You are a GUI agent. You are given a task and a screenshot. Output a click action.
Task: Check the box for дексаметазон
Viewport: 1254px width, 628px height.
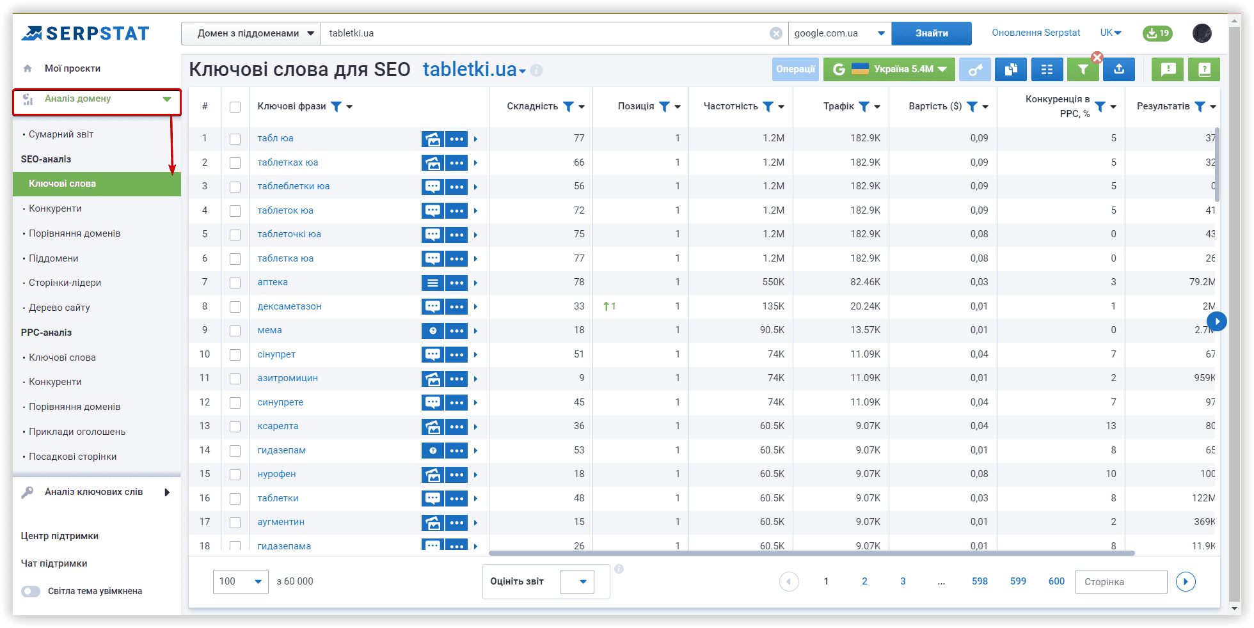point(235,307)
